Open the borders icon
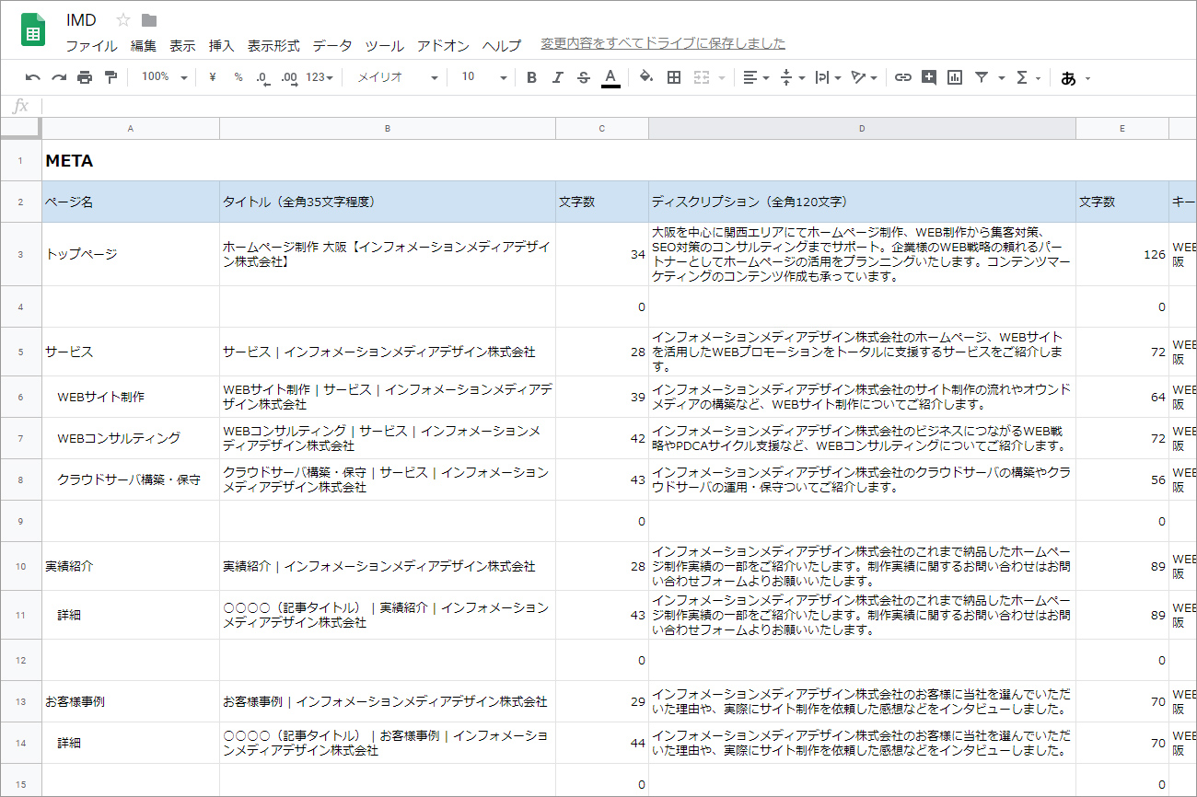 pos(674,77)
